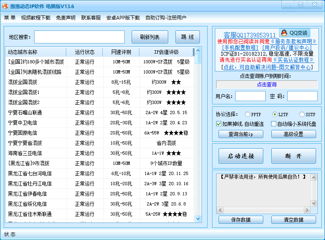This screenshot has width=325, height=240.
Task: Open 服务条款和声明 link
Action: [x=293, y=41]
